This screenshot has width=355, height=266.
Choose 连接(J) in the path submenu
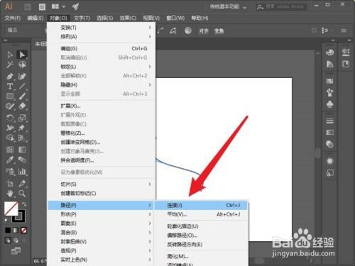[x=201, y=205]
